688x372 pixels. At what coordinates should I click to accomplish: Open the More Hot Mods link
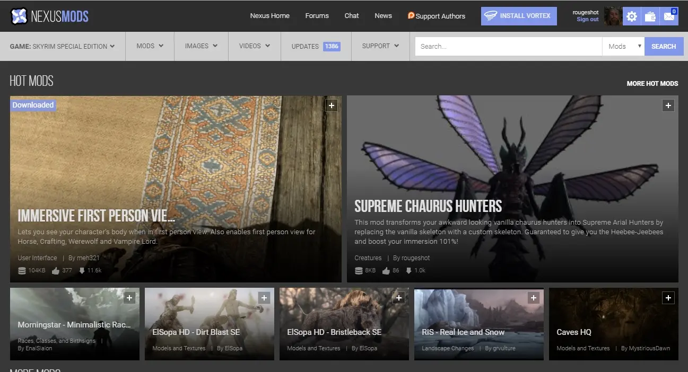pos(652,84)
